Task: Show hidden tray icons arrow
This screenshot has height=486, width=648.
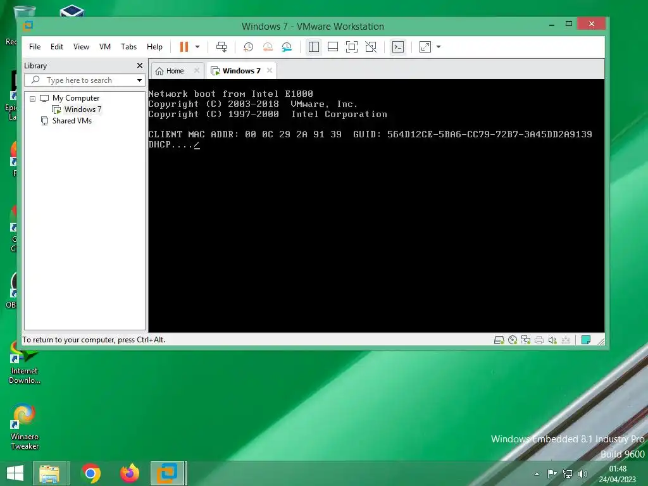Action: 537,474
